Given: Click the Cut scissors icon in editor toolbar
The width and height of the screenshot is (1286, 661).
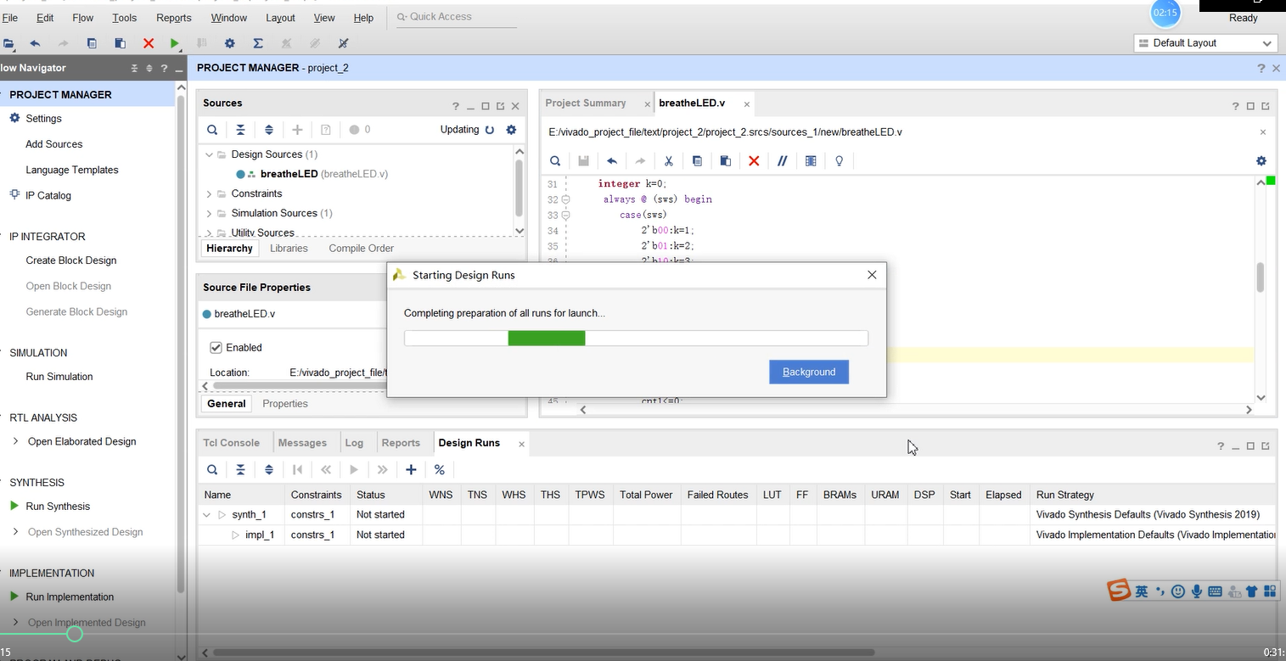Looking at the screenshot, I should [669, 160].
